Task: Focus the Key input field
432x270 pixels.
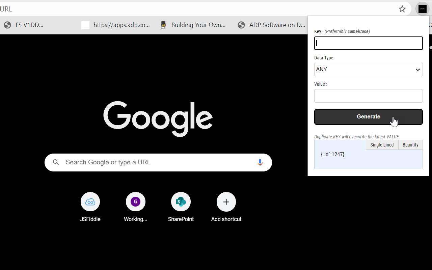Action: (x=369, y=43)
